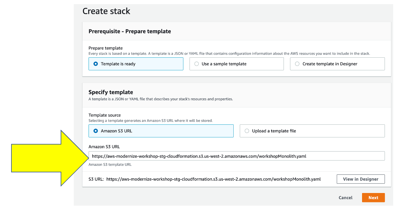Viewport: 402px width, 213px height.
Task: Open the template with View in Designer
Action: [361, 179]
